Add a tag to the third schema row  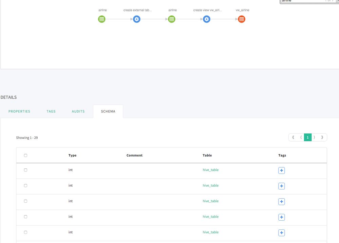pyautogui.click(x=282, y=202)
